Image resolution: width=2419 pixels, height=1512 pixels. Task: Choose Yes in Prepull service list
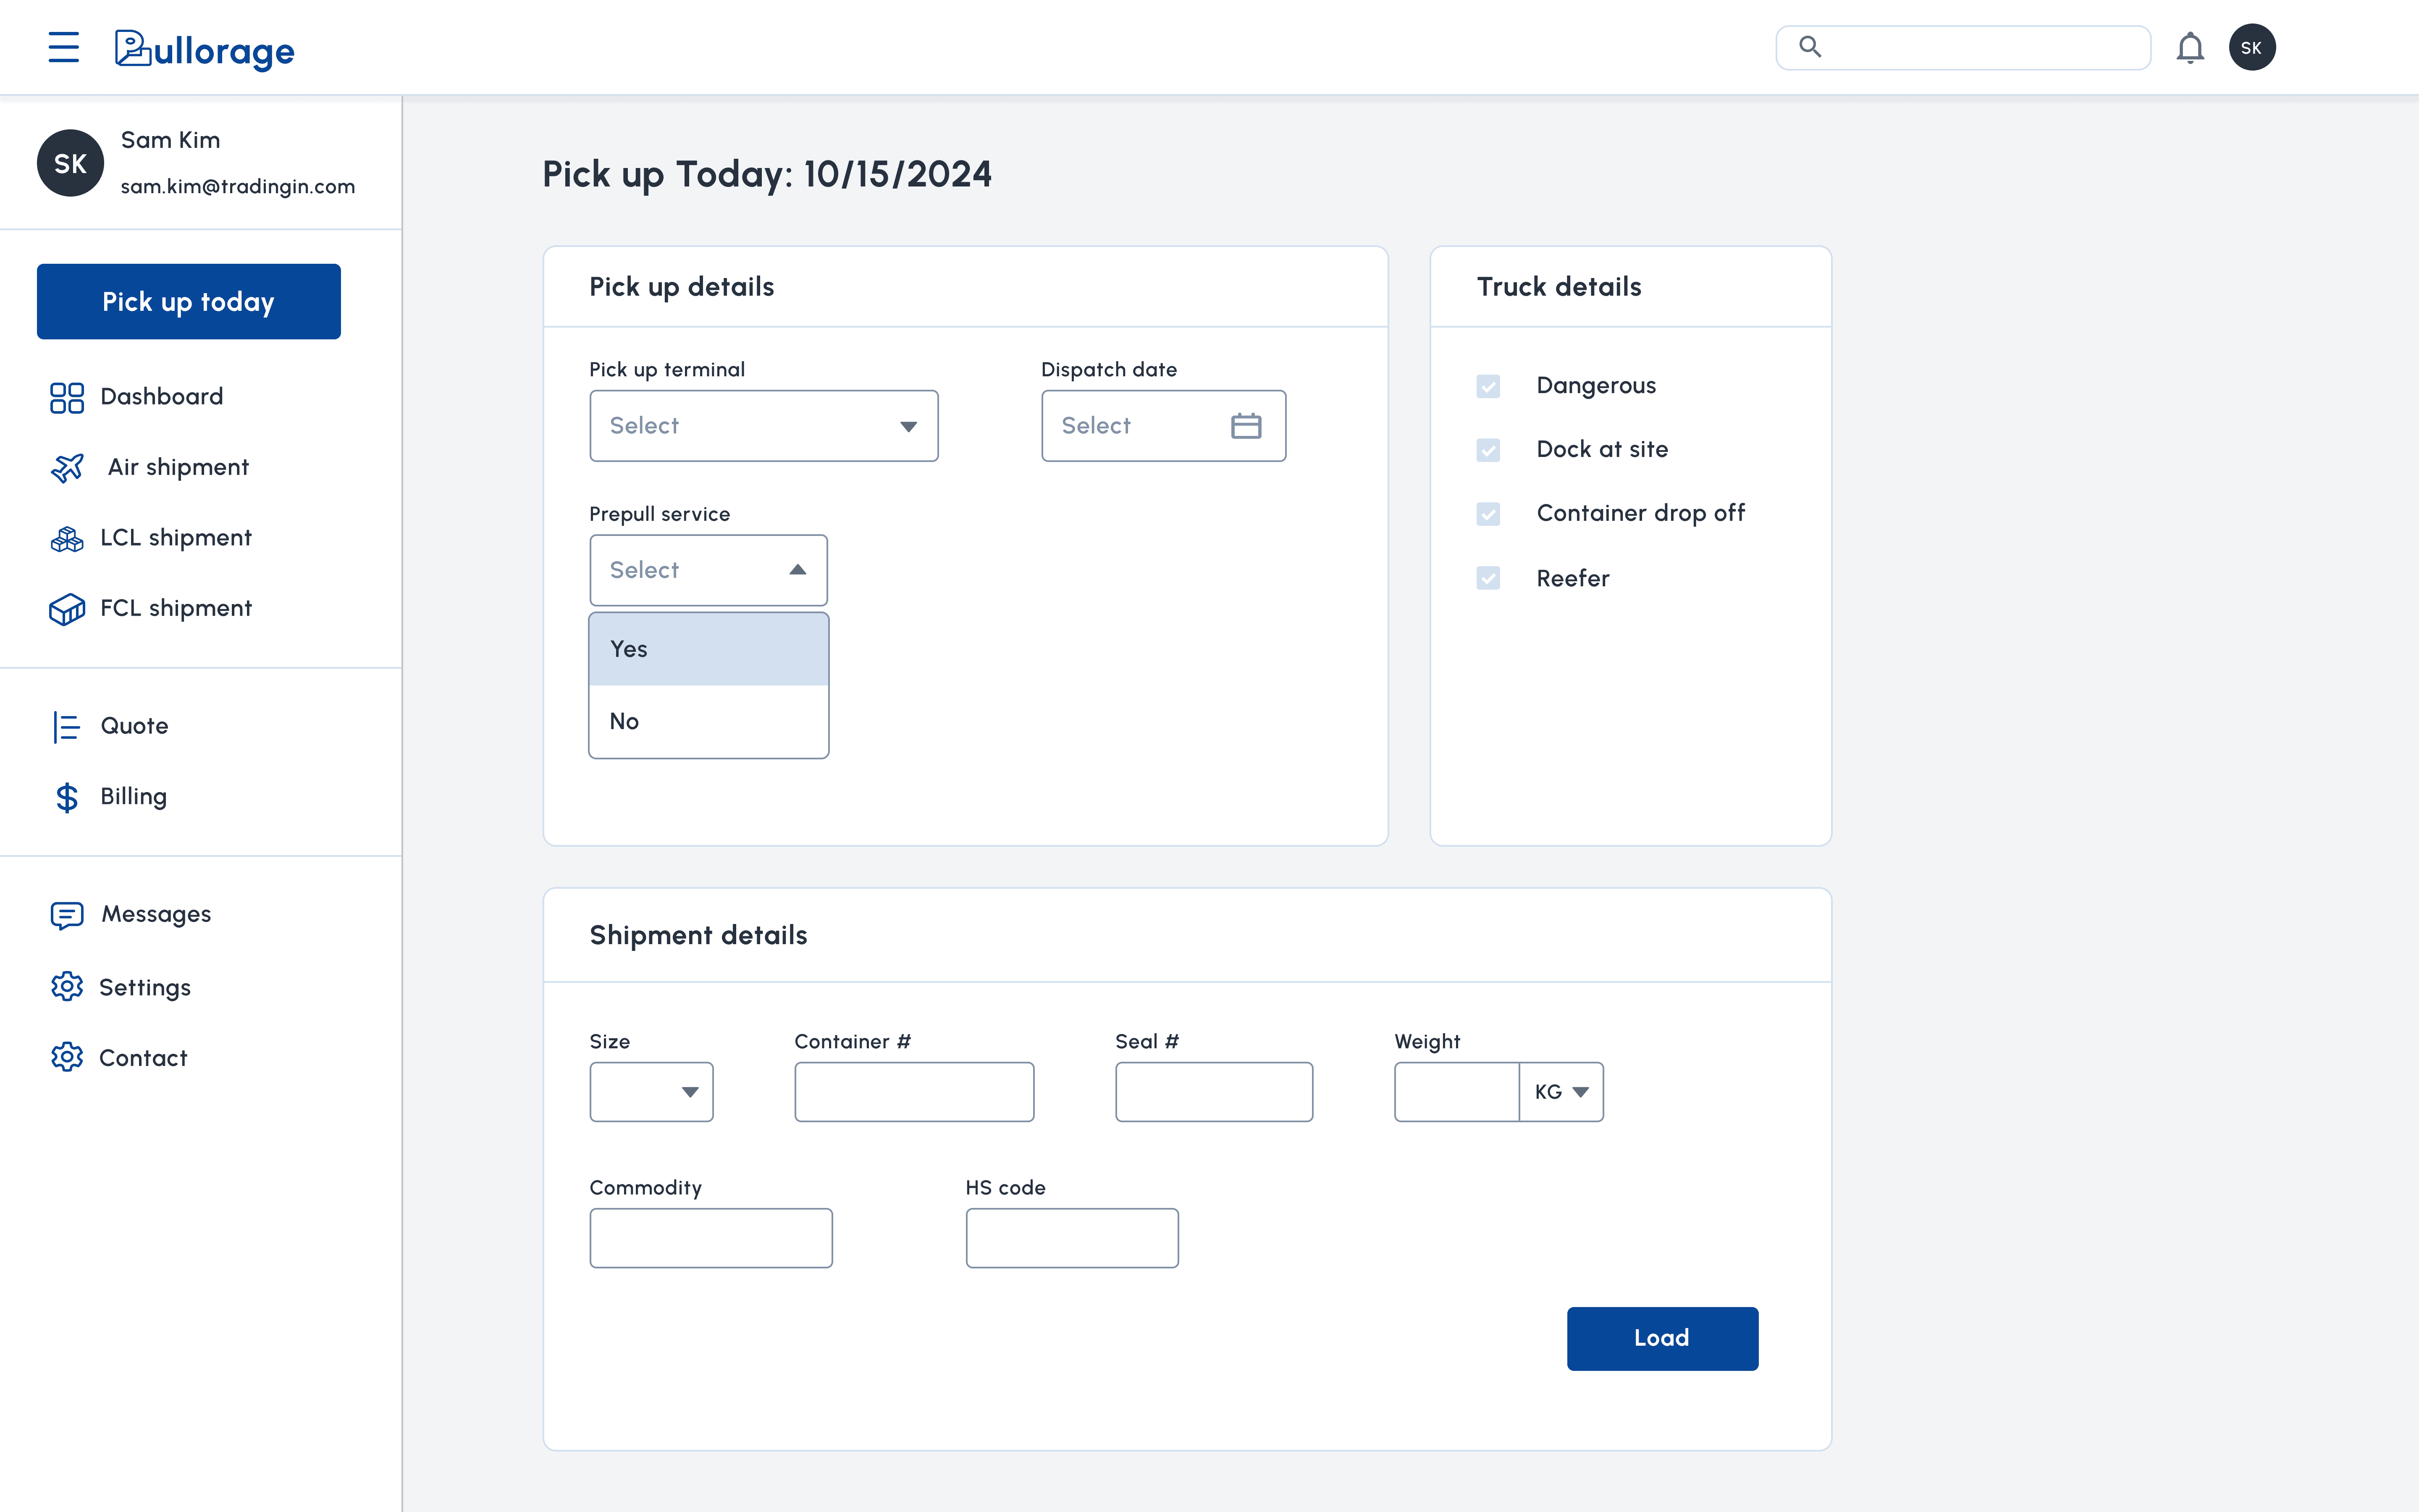point(709,649)
